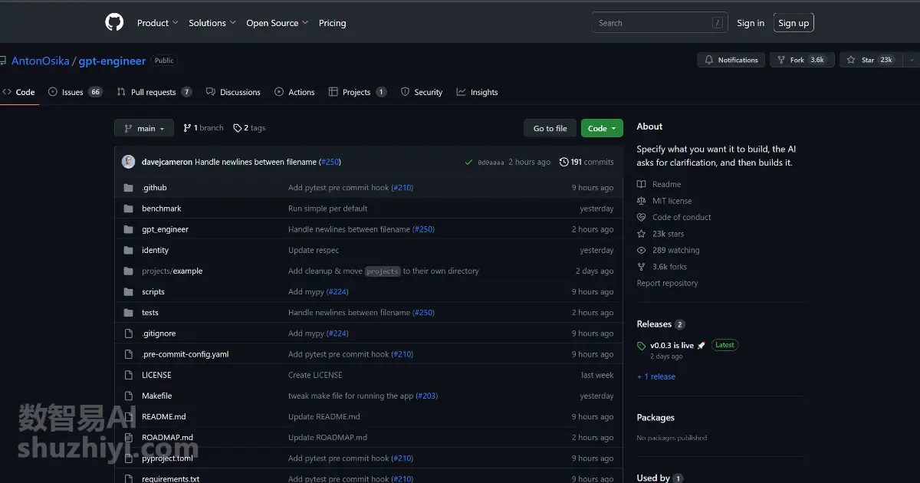The width and height of the screenshot is (920, 483).
Task: Open the Pull requests tab
Action: tap(154, 92)
